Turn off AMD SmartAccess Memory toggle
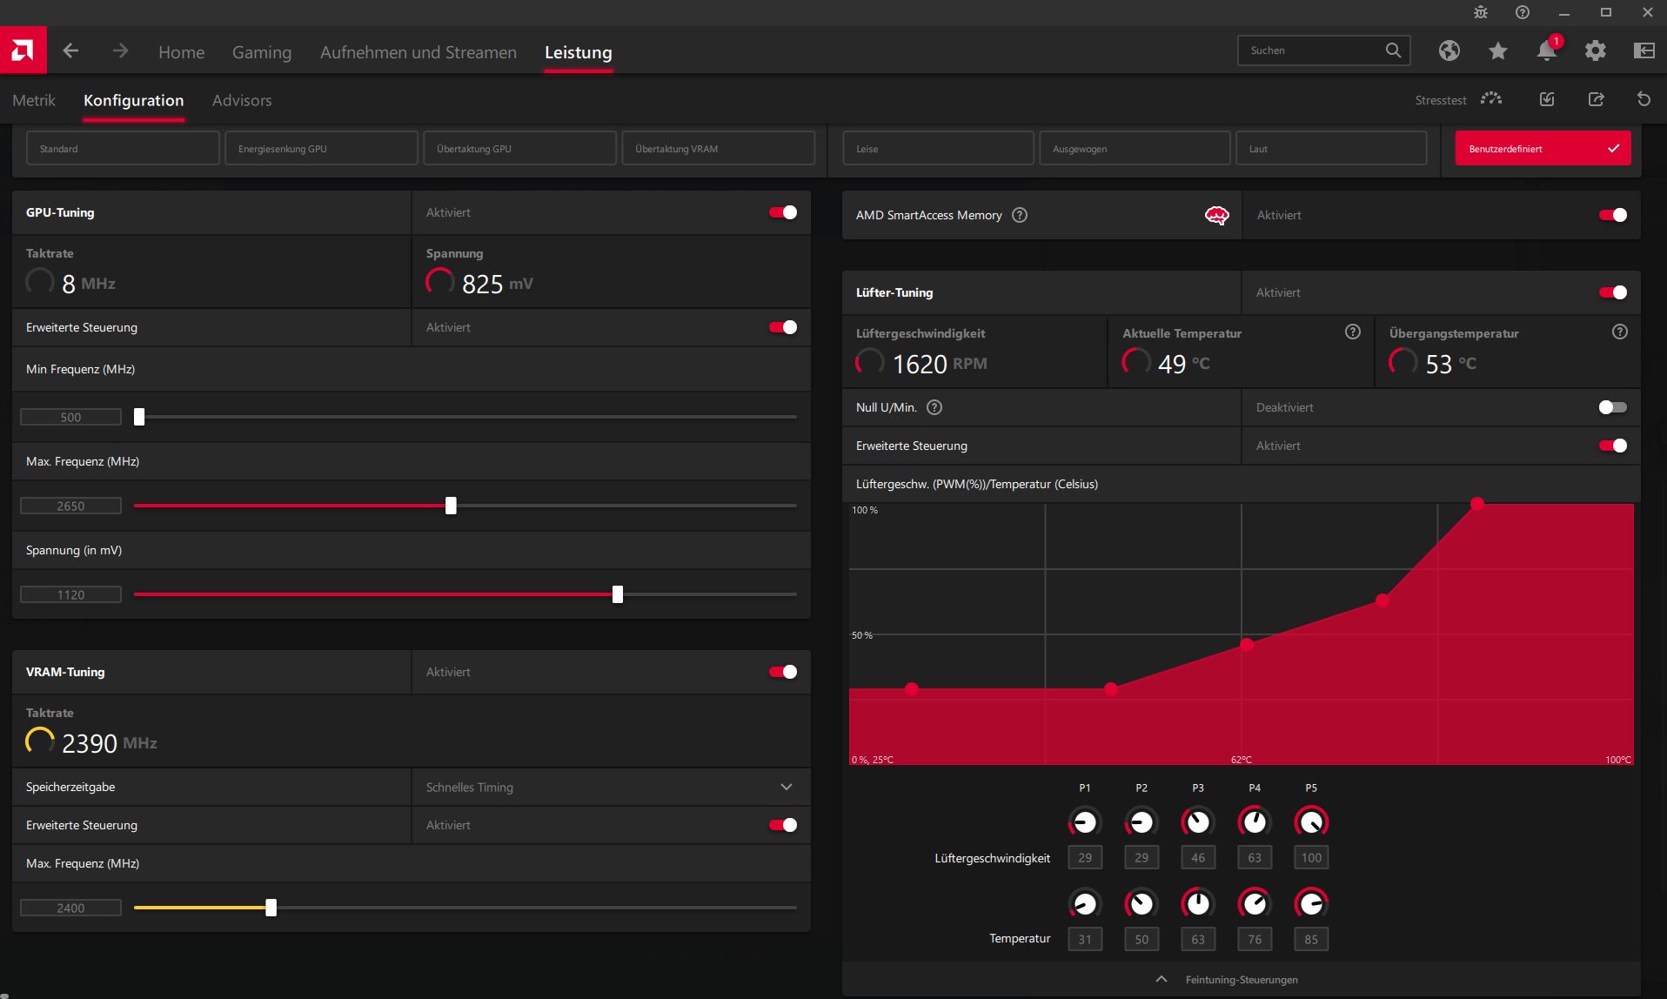1667x999 pixels. [1612, 215]
